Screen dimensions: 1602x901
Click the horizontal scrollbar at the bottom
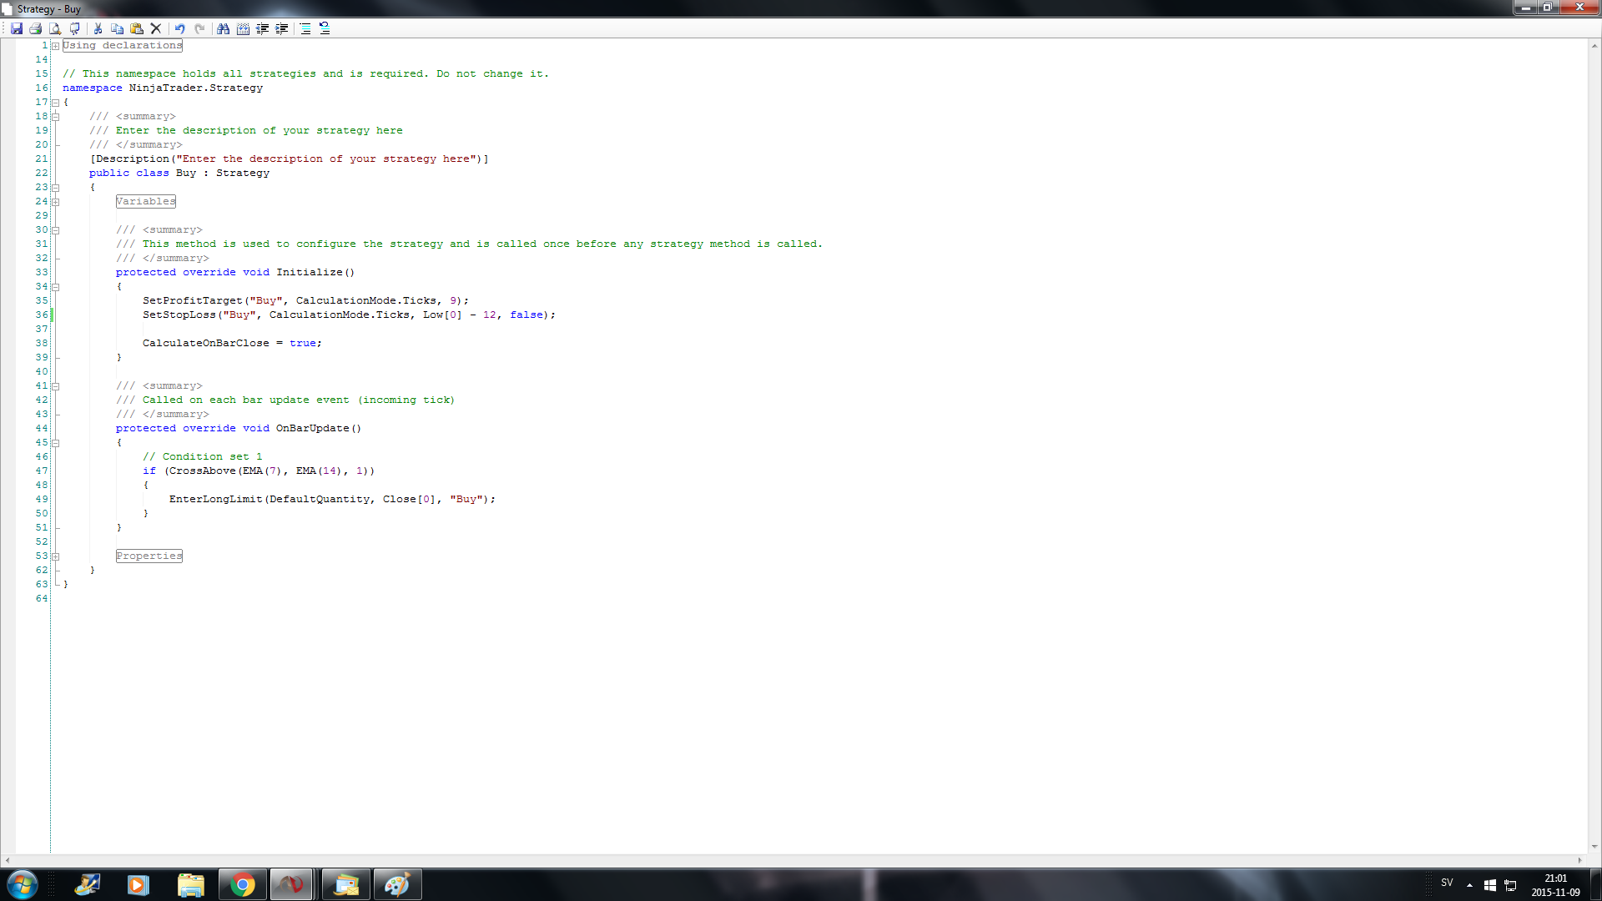pyautogui.click(x=793, y=860)
